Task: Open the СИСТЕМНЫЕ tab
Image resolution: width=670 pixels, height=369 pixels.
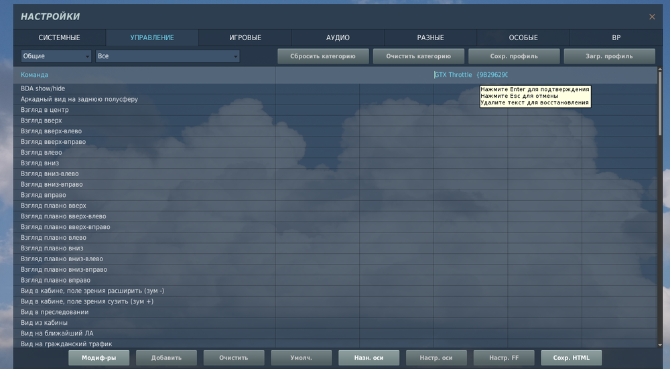Action: point(60,38)
